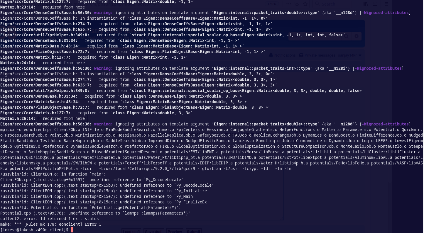Click the 'Matter.h:23:14: required from here' line
Screen dimensions: 424x233
43,7
